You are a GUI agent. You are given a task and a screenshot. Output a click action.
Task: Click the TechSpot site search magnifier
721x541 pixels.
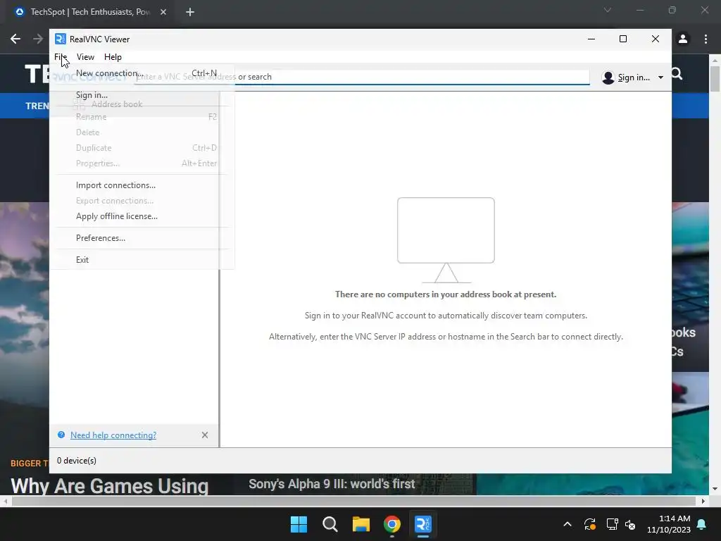tap(677, 73)
